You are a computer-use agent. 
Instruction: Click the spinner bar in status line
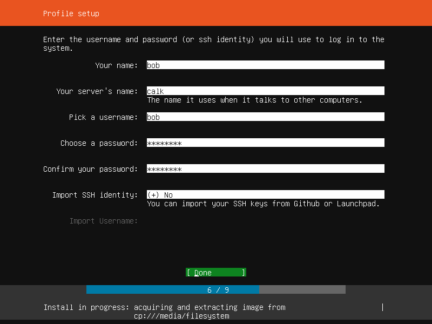382,307
